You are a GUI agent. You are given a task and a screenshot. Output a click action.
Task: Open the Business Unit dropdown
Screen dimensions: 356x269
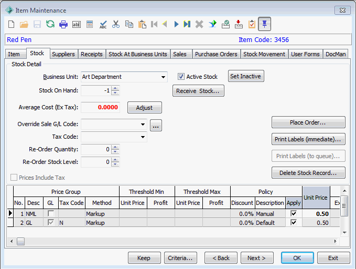point(163,77)
